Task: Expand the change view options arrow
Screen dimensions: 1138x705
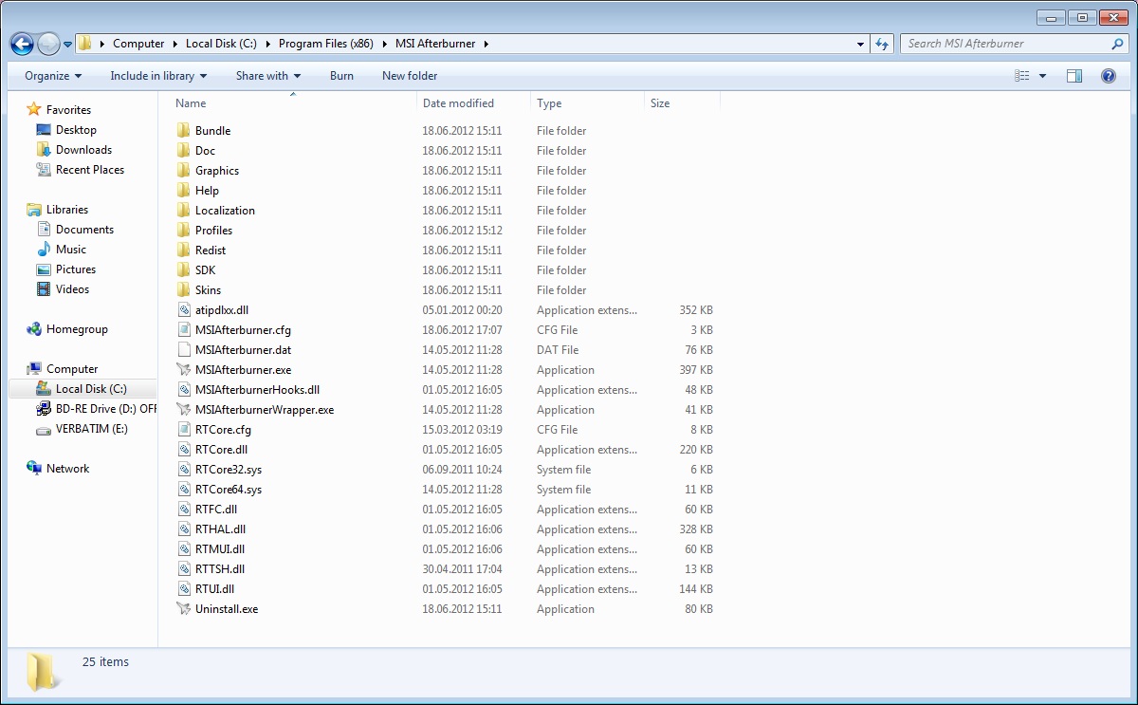Action: [x=1043, y=76]
